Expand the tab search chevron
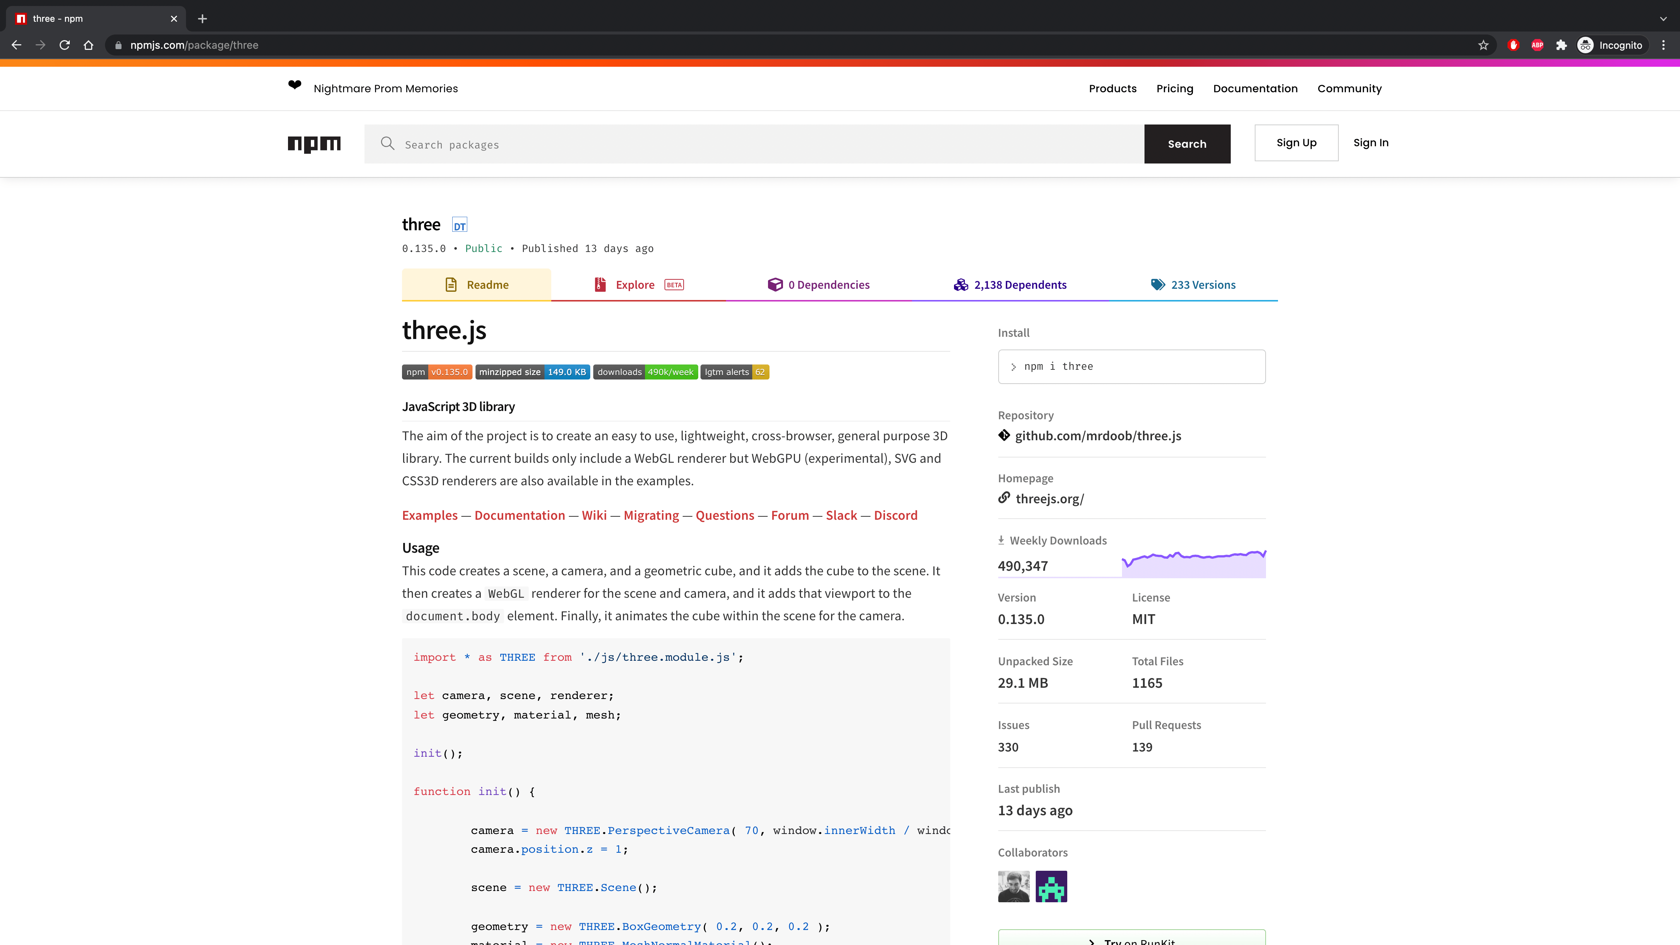Viewport: 1680px width, 945px height. pos(1663,19)
